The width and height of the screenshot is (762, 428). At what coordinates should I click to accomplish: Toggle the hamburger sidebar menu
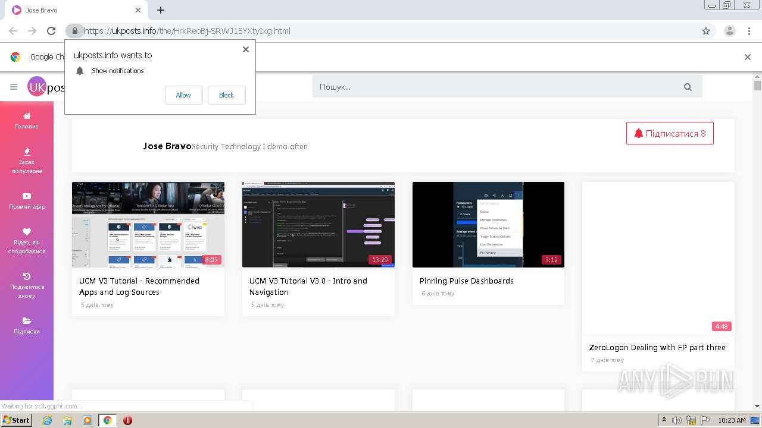[x=14, y=87]
